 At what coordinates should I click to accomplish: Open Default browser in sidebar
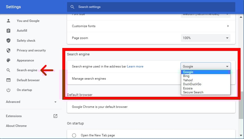[x=28, y=80]
